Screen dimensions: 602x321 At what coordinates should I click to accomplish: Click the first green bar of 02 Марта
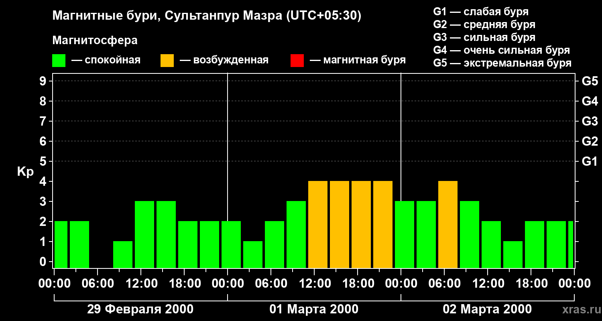coord(405,235)
